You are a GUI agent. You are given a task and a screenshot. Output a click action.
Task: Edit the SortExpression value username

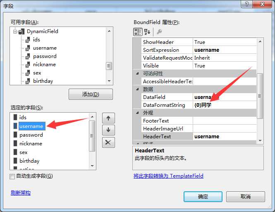click(x=225, y=50)
